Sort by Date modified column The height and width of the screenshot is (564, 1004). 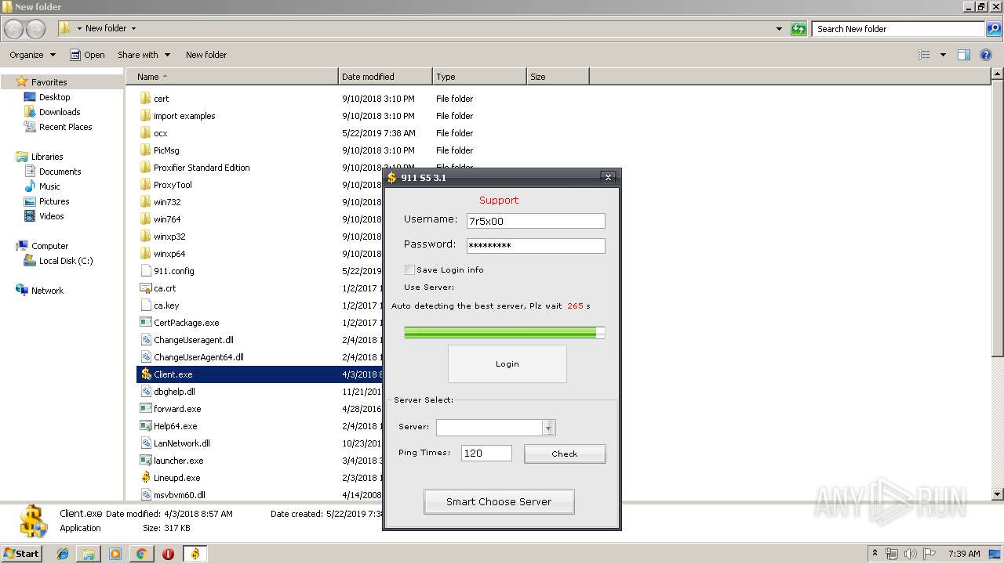click(x=385, y=77)
